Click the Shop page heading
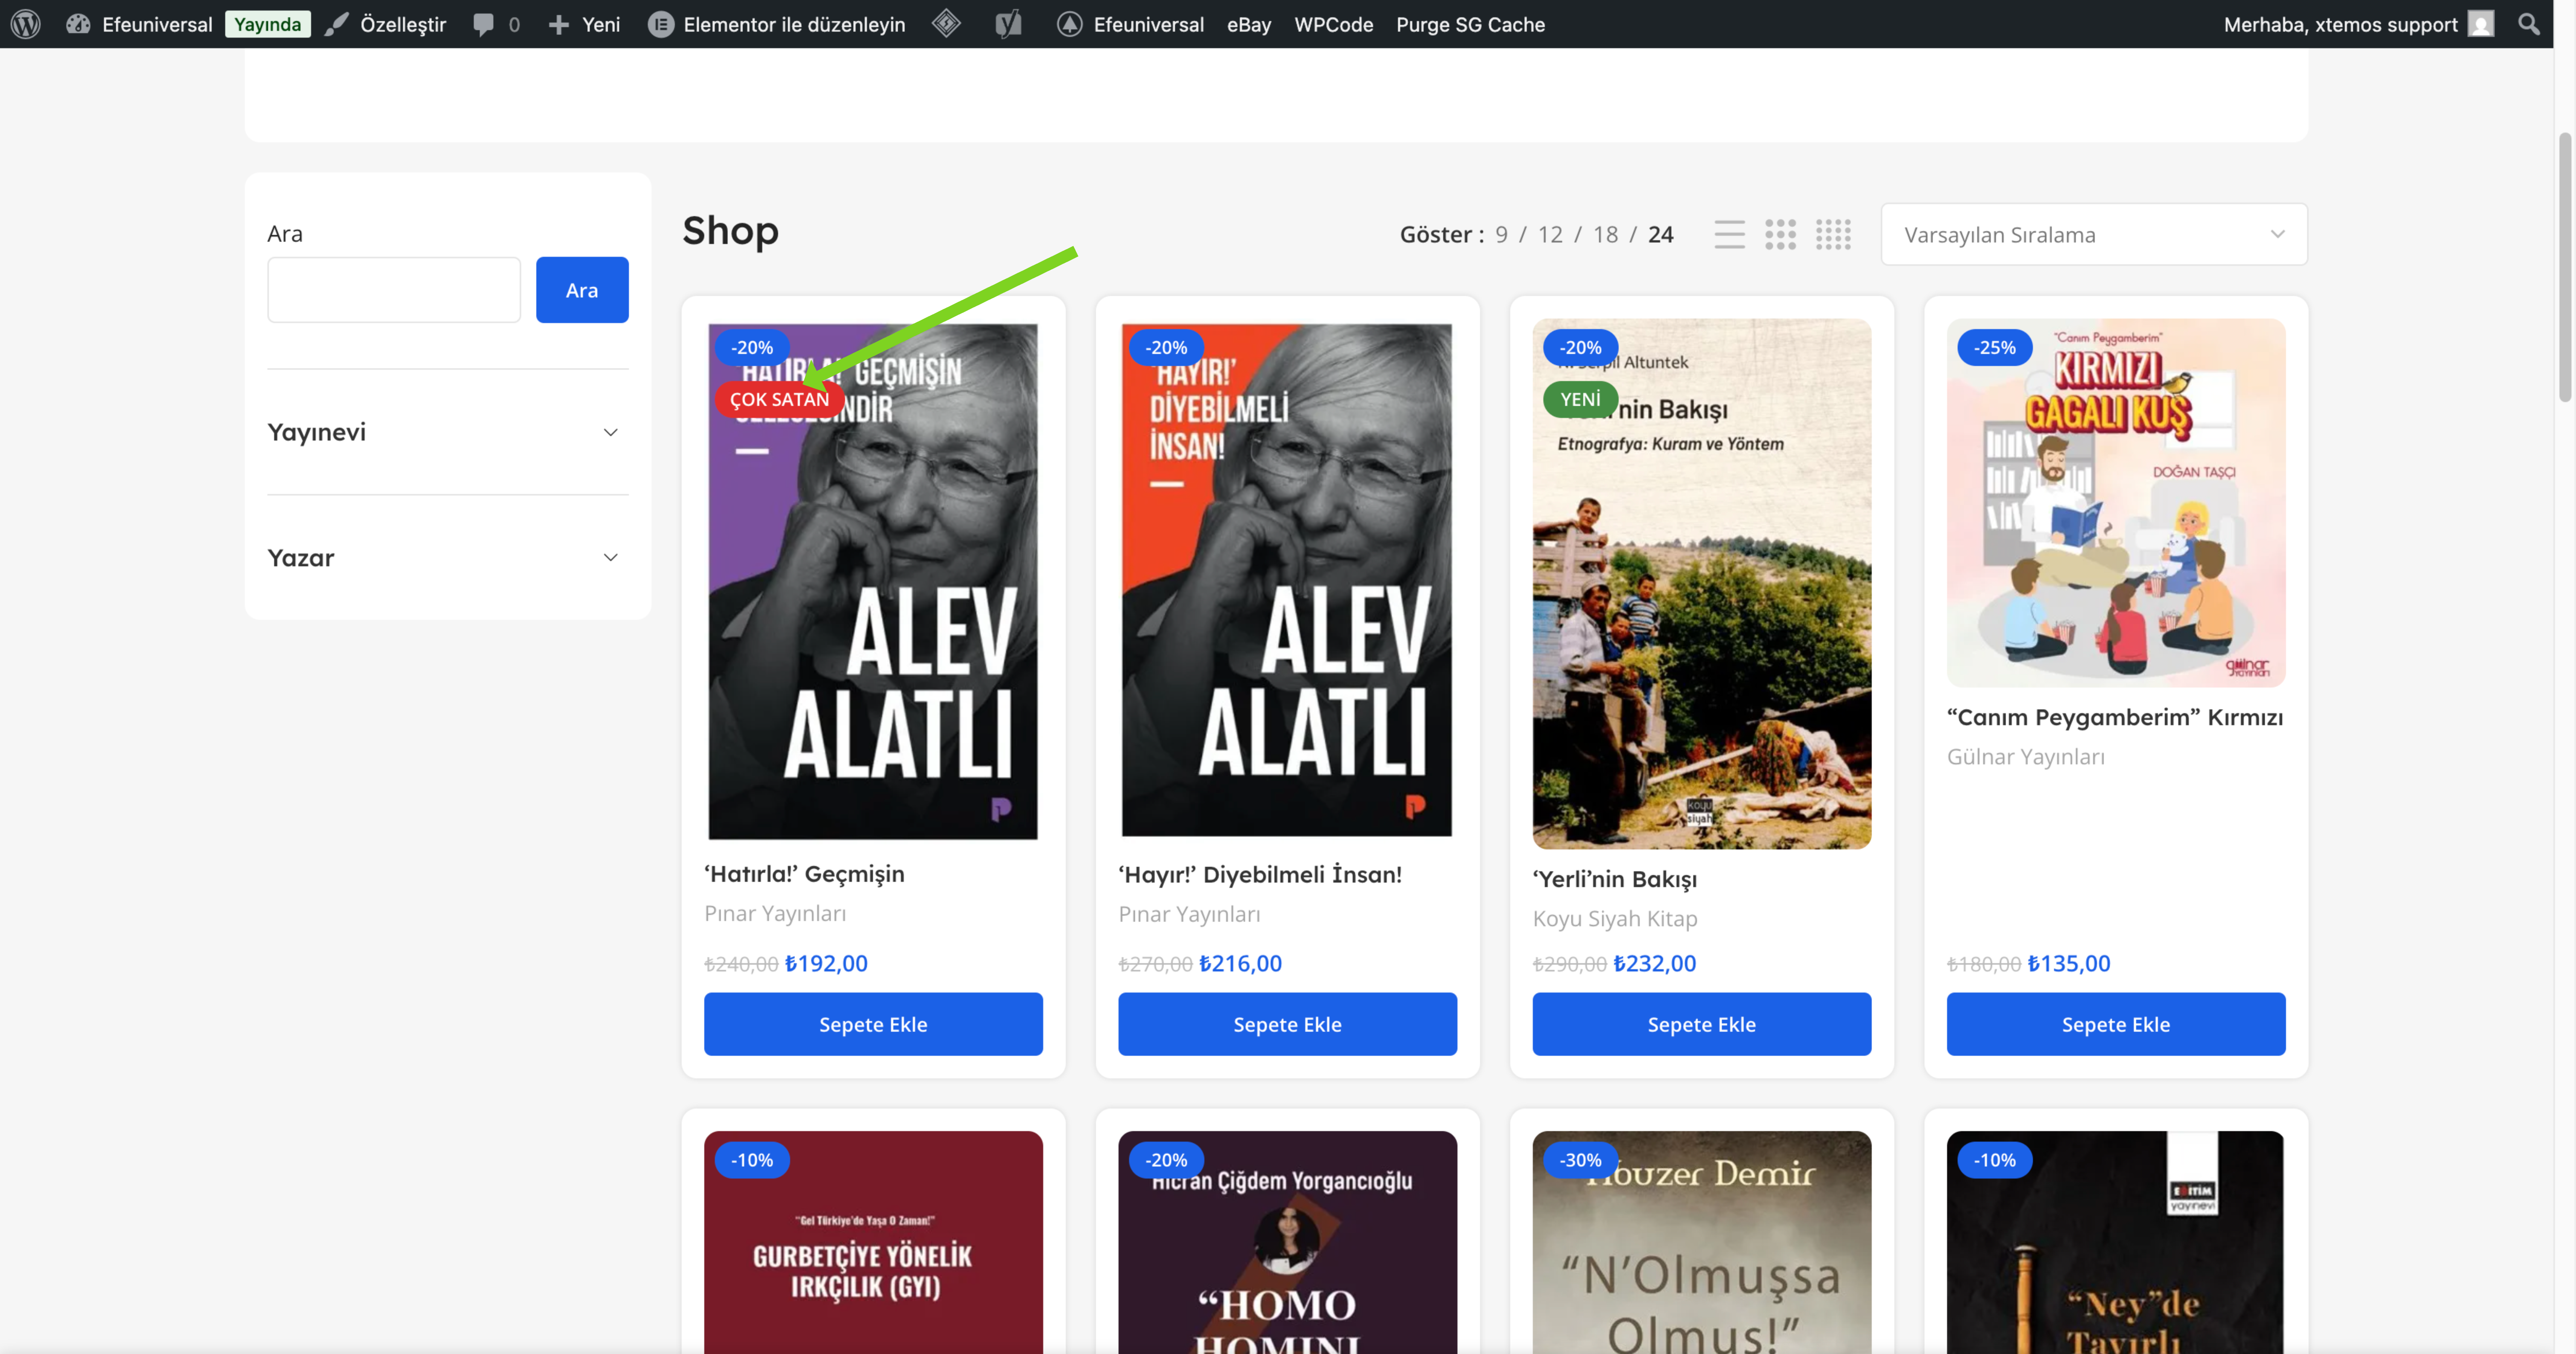The width and height of the screenshot is (2576, 1354). tap(730, 230)
